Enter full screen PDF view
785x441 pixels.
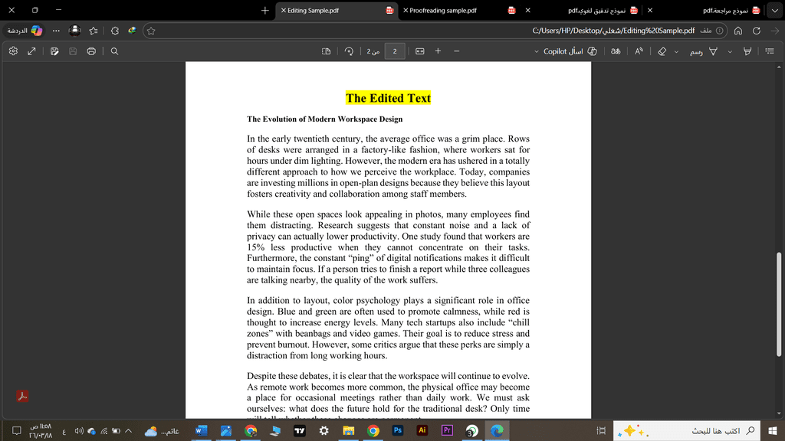(31, 51)
